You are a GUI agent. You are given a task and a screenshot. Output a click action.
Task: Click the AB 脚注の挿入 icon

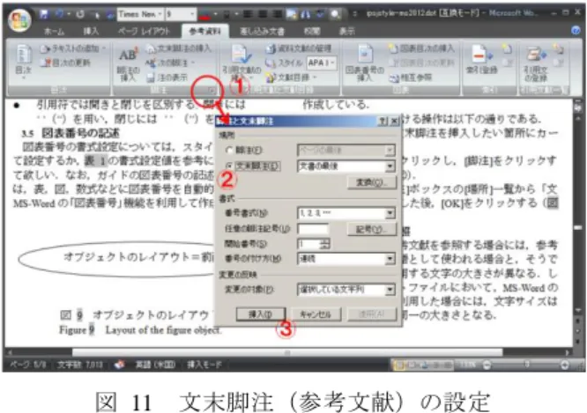(x=128, y=63)
